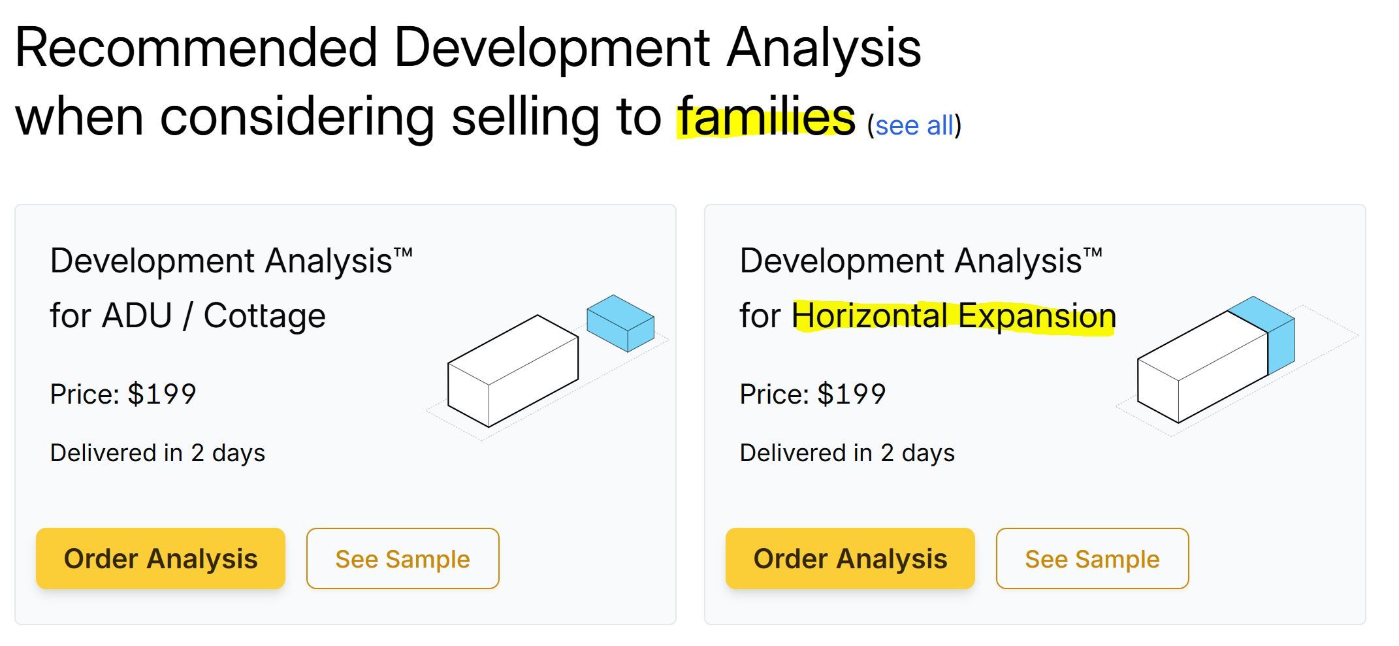Order Analysis for ADU / Cottage
Image resolution: width=1399 pixels, height=646 pixels.
click(161, 558)
